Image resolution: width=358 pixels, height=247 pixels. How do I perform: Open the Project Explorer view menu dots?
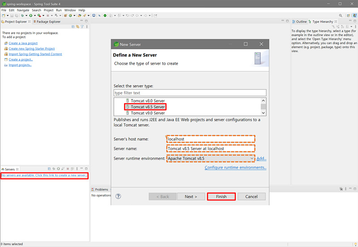click(87, 27)
